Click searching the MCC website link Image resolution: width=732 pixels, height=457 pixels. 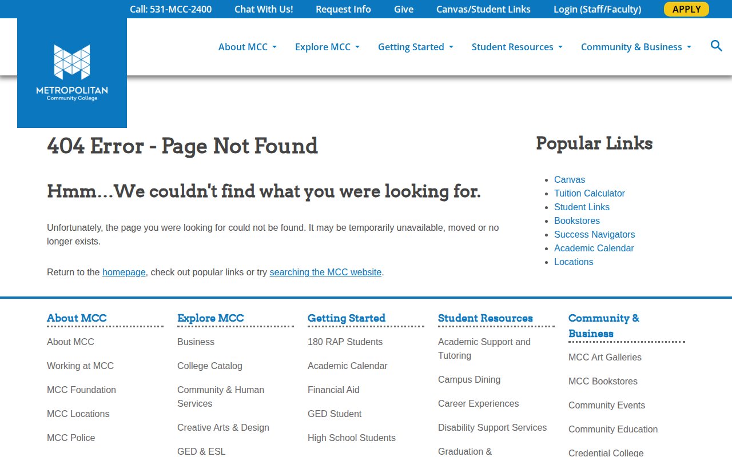[x=325, y=272]
